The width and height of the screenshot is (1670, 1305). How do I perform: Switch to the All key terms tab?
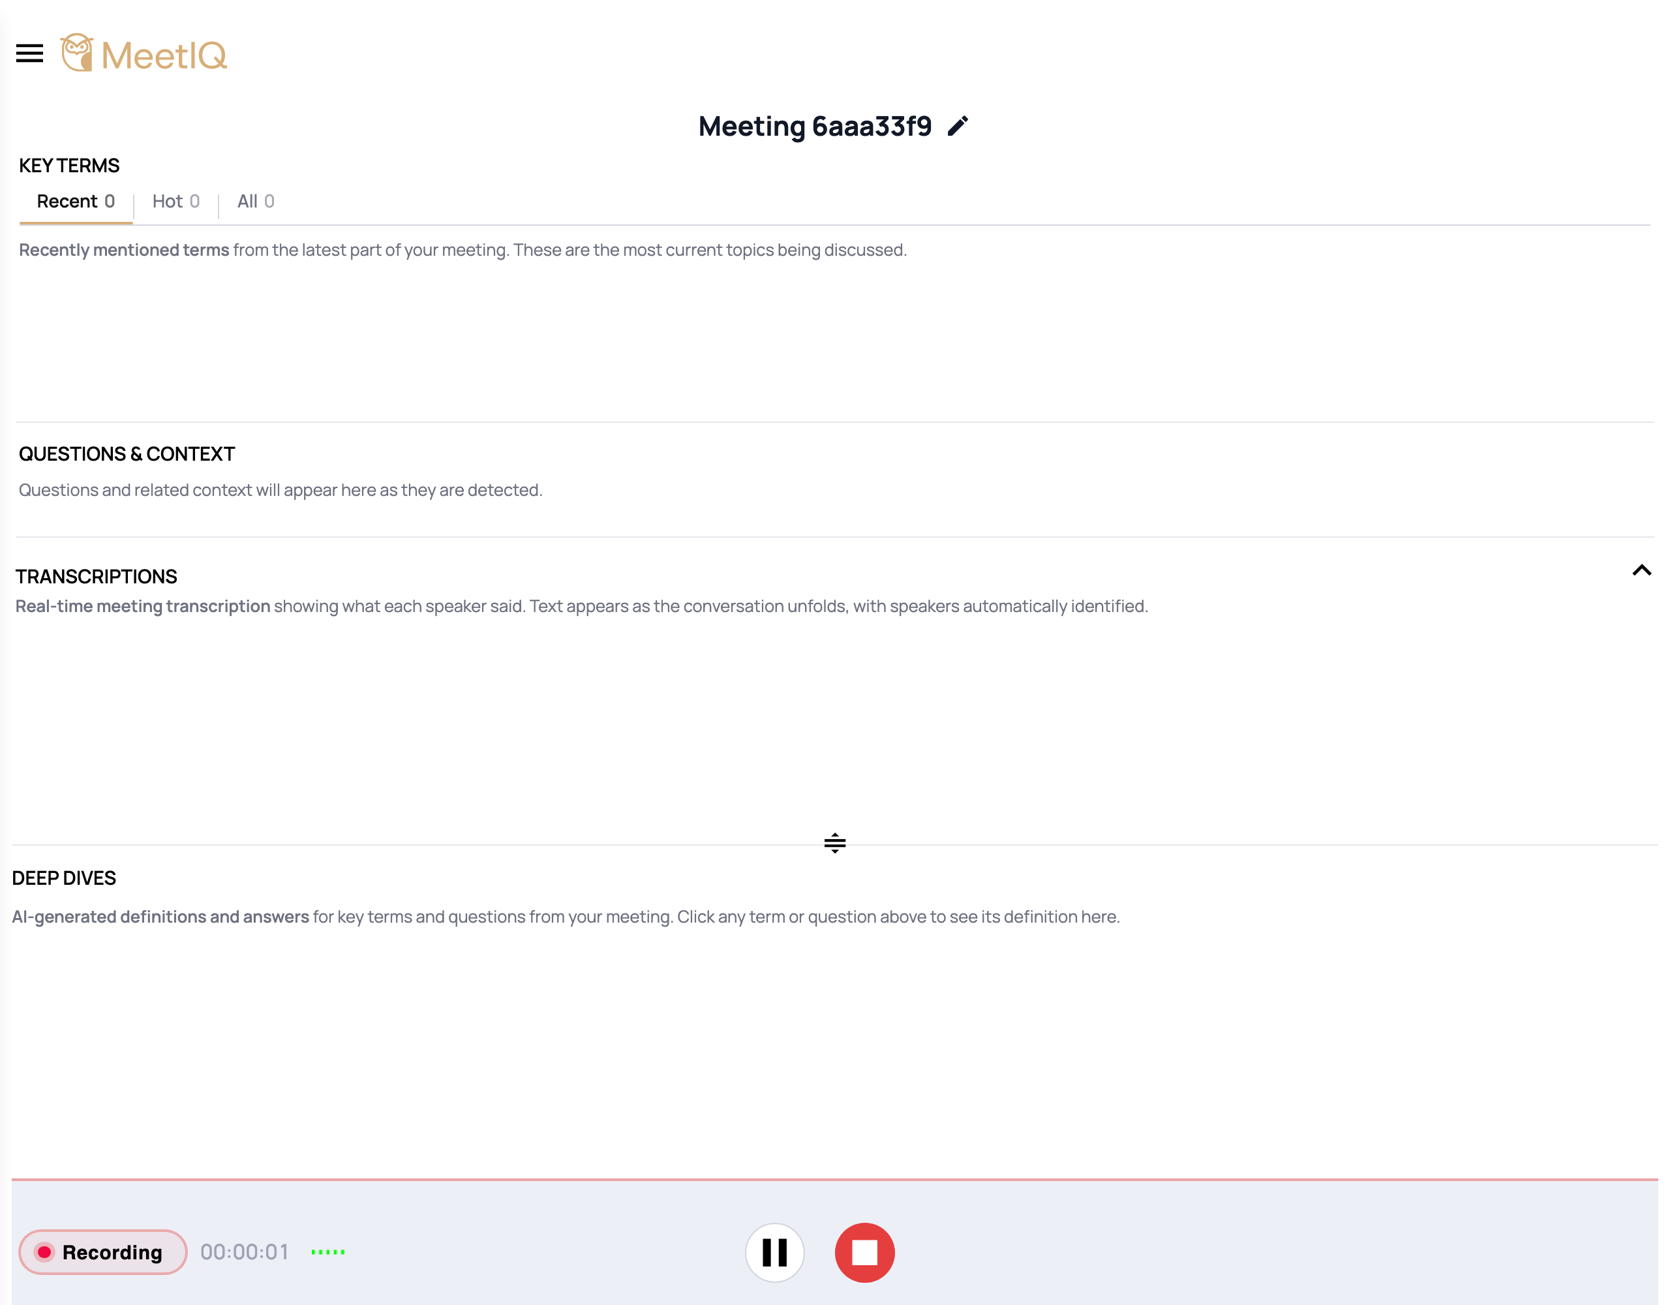[256, 201]
